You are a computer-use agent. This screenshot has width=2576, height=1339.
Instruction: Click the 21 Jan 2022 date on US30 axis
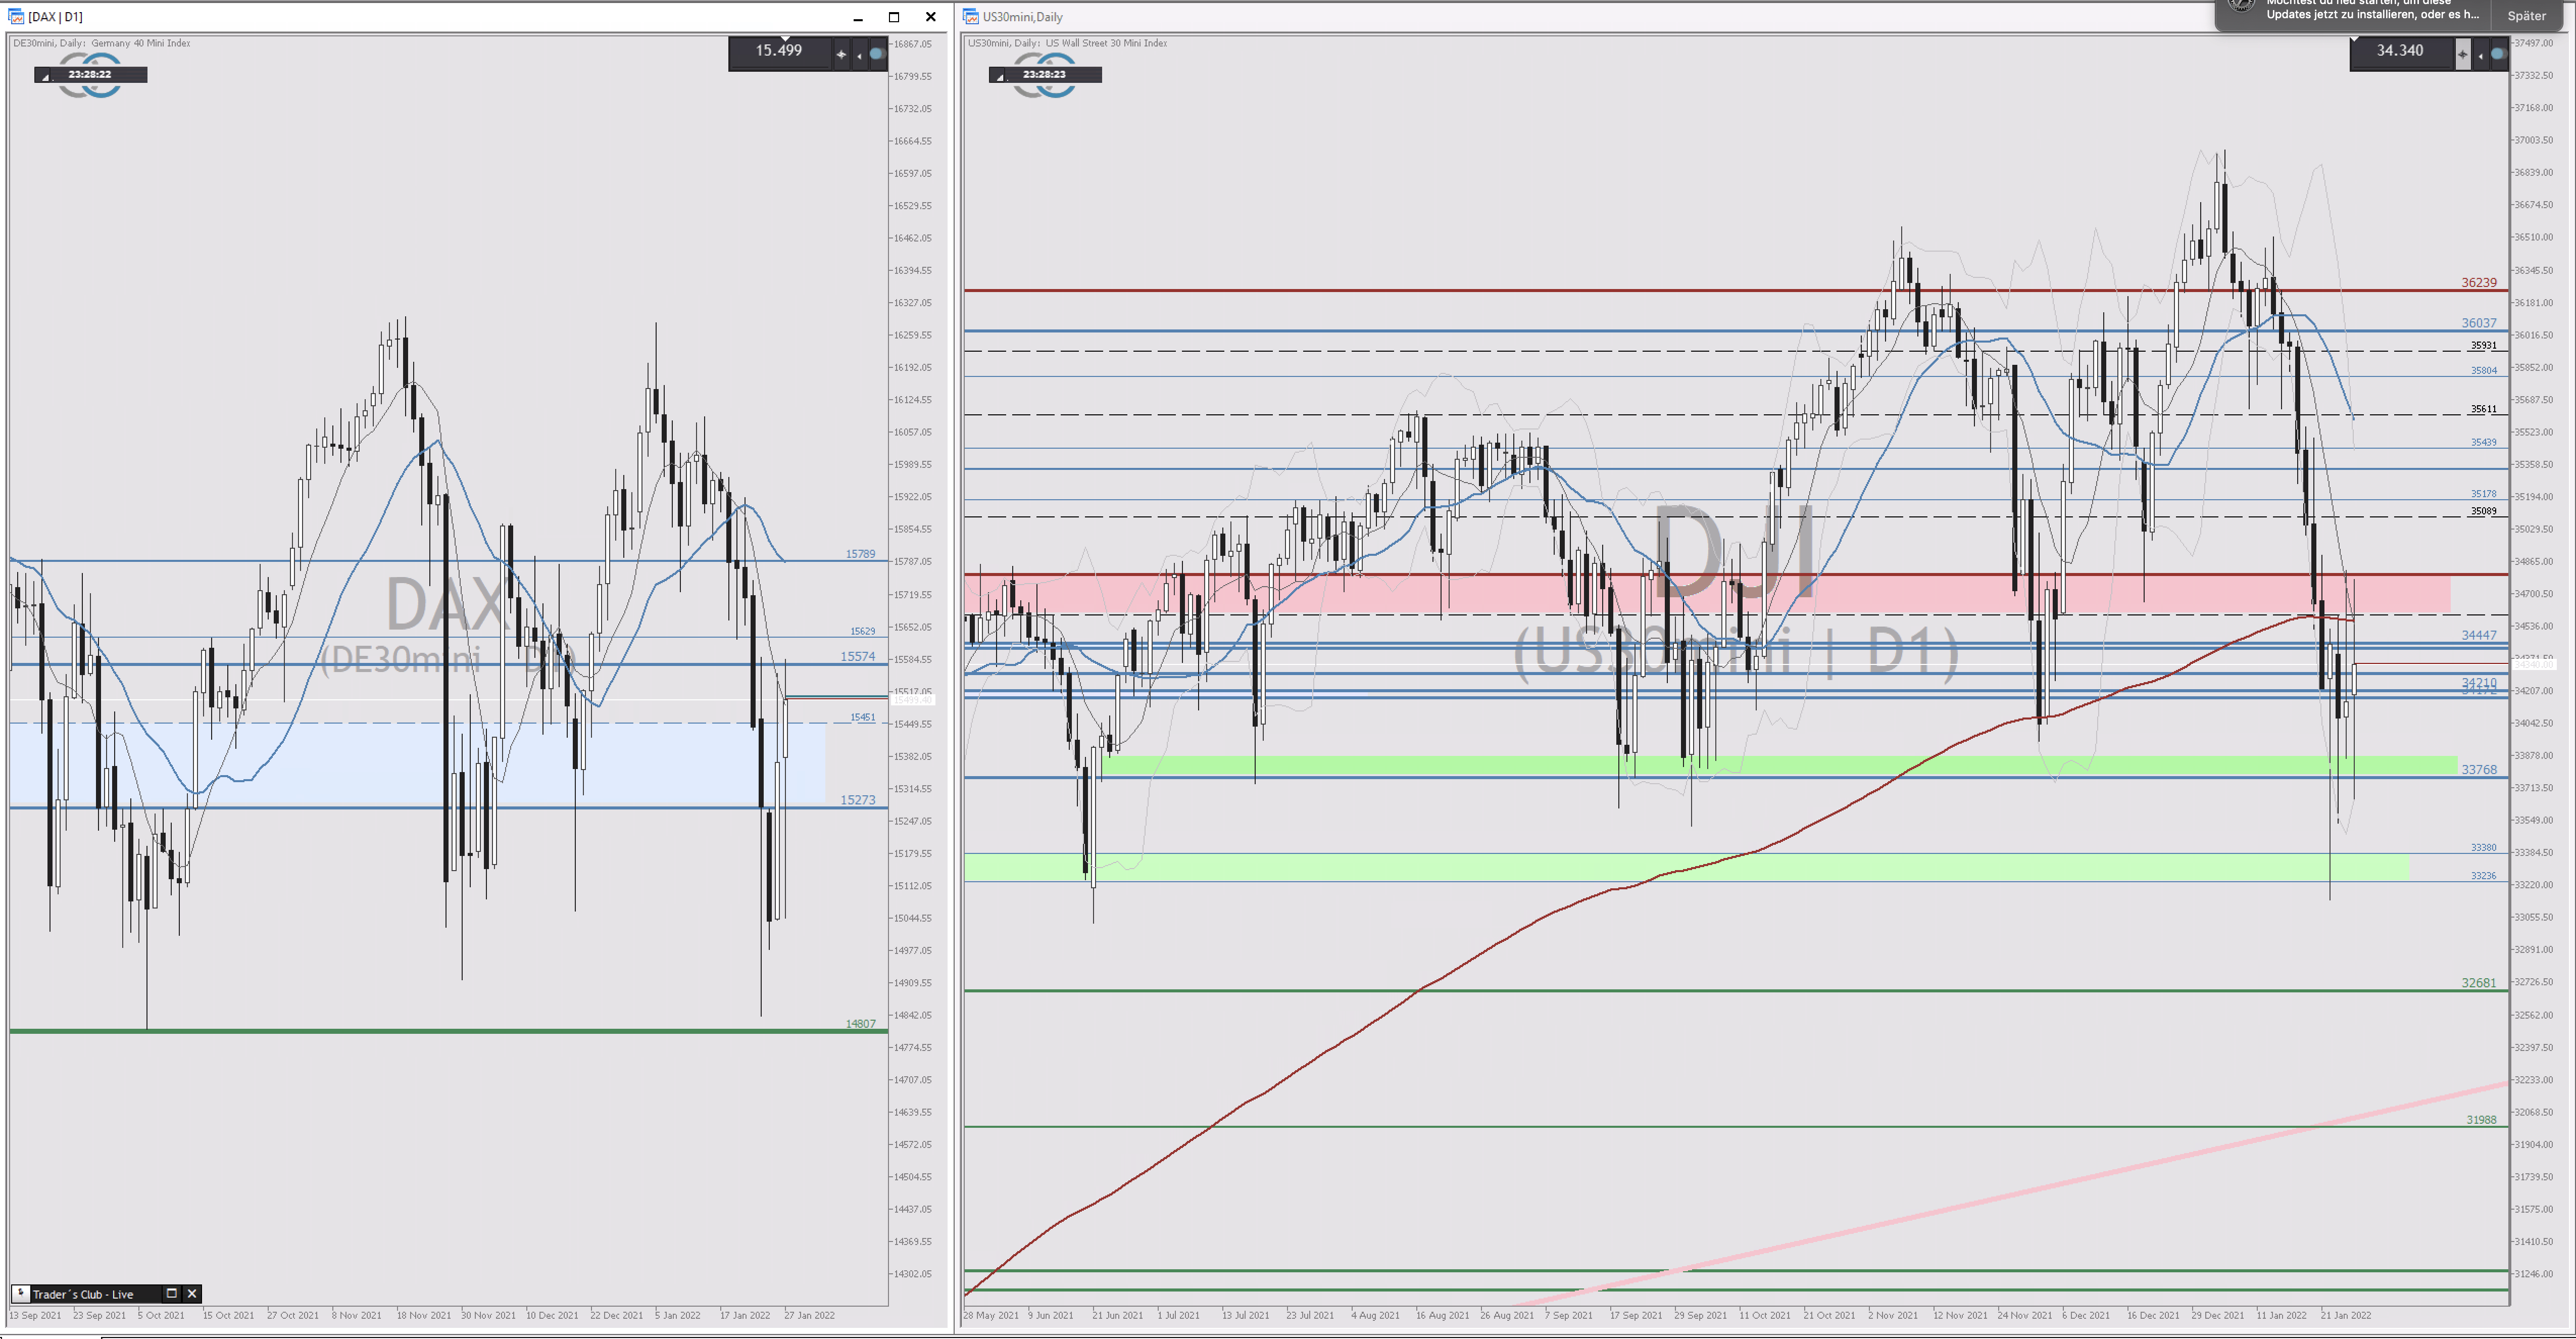click(2346, 1316)
